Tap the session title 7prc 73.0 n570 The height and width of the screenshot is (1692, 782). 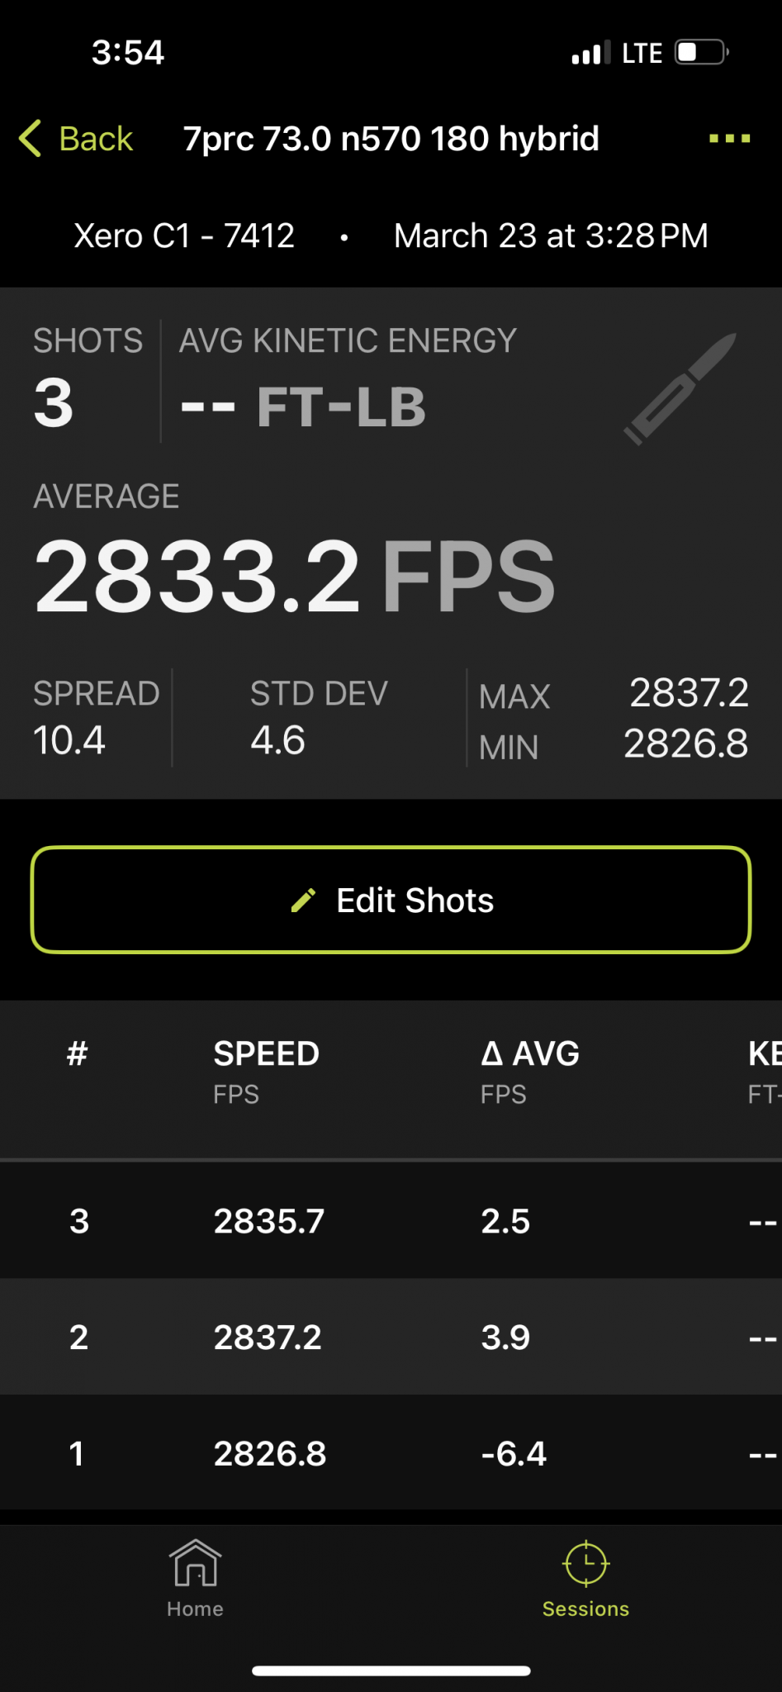tap(391, 139)
